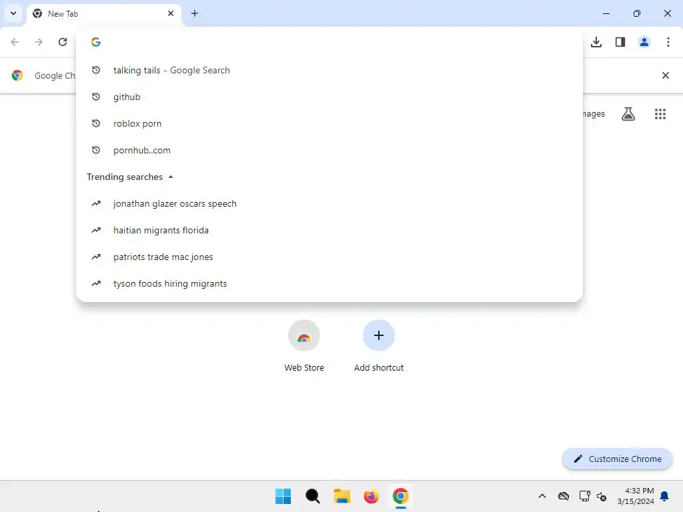Open the tab search dropdown arrow
This screenshot has width=683, height=512.
pos(13,13)
